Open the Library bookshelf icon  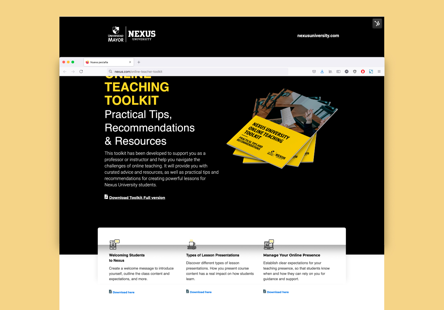click(330, 72)
